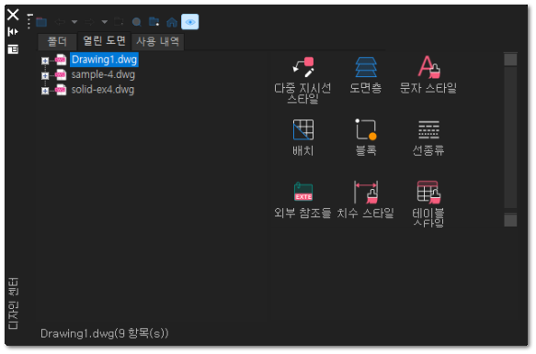Click the Drawing1.dwg file icon

click(x=61, y=60)
